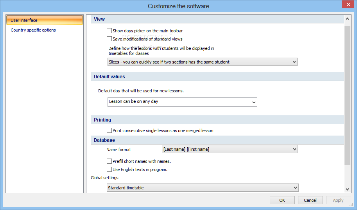
Task: Click the Cancel button
Action: tap(310, 200)
